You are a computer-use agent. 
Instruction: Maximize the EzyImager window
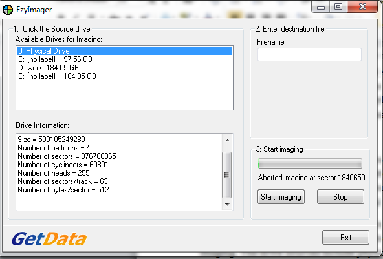click(338, 7)
